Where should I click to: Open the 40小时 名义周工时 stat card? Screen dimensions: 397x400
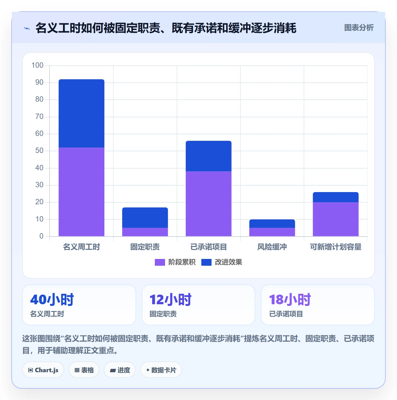79,305
